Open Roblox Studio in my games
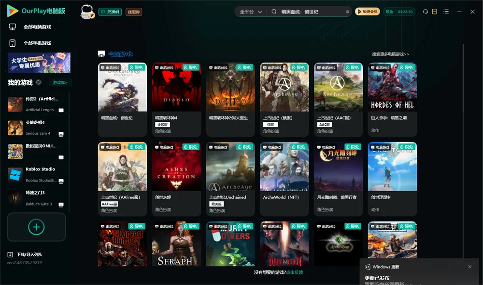The height and width of the screenshot is (285, 483). point(36,175)
